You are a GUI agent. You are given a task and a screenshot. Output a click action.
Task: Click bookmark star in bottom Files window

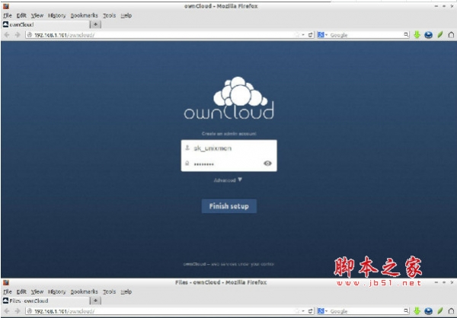point(297,311)
